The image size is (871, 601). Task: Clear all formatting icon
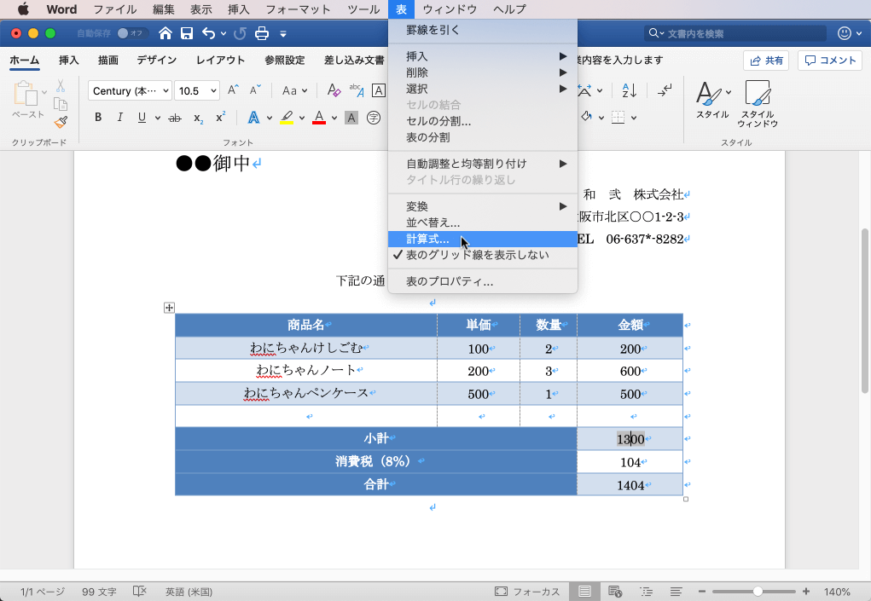[334, 90]
